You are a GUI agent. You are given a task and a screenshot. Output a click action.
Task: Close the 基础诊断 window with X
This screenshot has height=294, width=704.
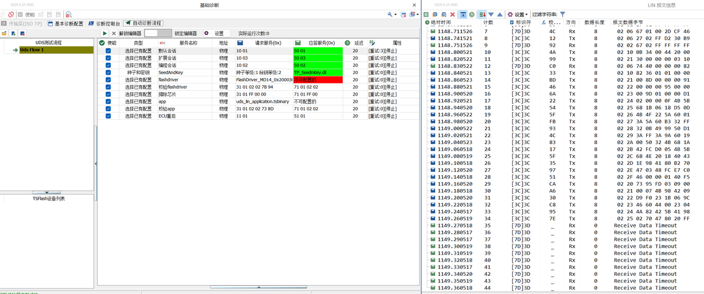414,4
